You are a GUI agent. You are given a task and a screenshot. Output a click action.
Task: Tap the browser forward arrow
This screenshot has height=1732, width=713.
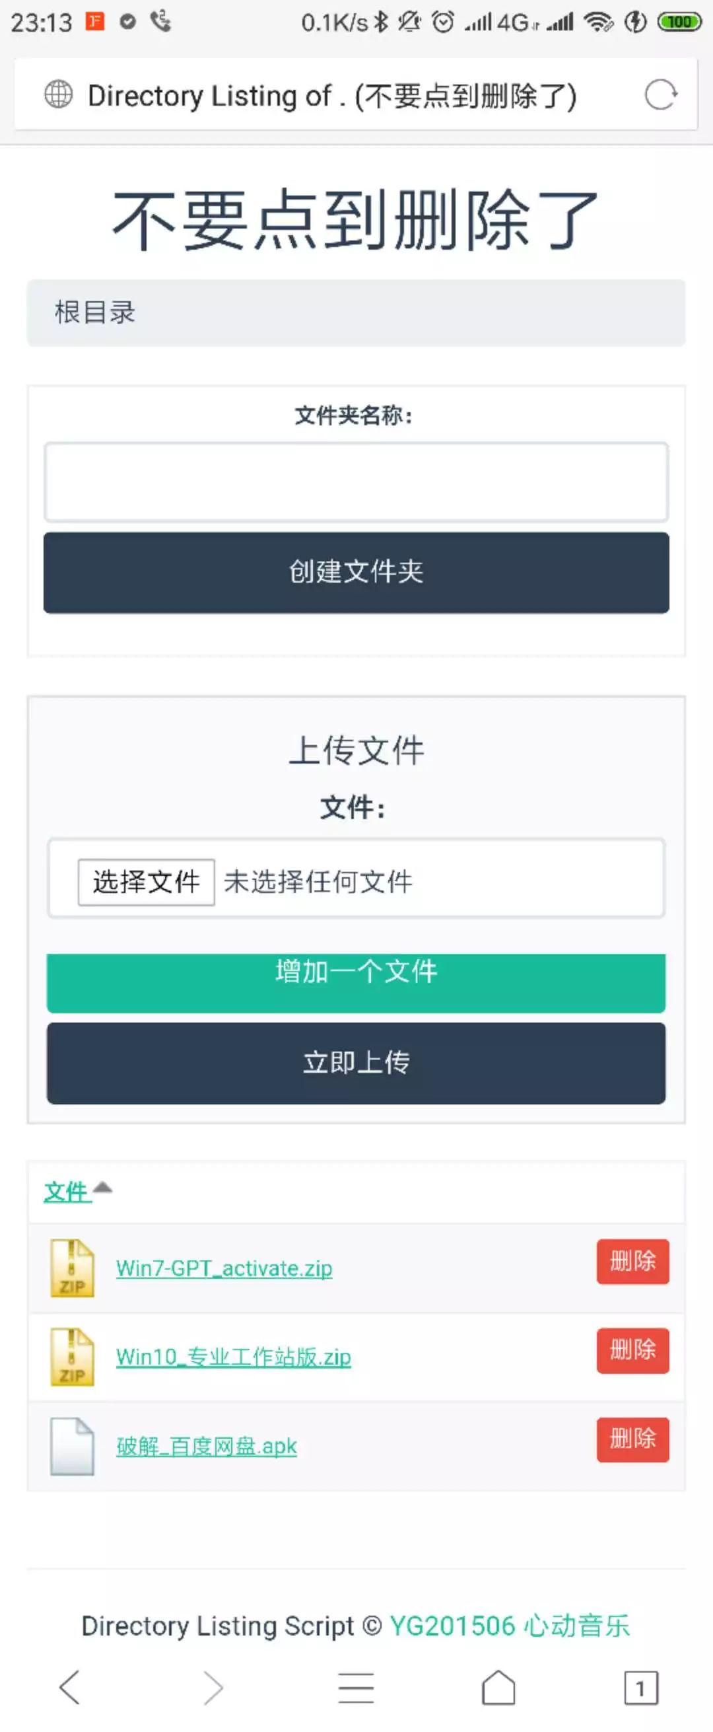[213, 1688]
